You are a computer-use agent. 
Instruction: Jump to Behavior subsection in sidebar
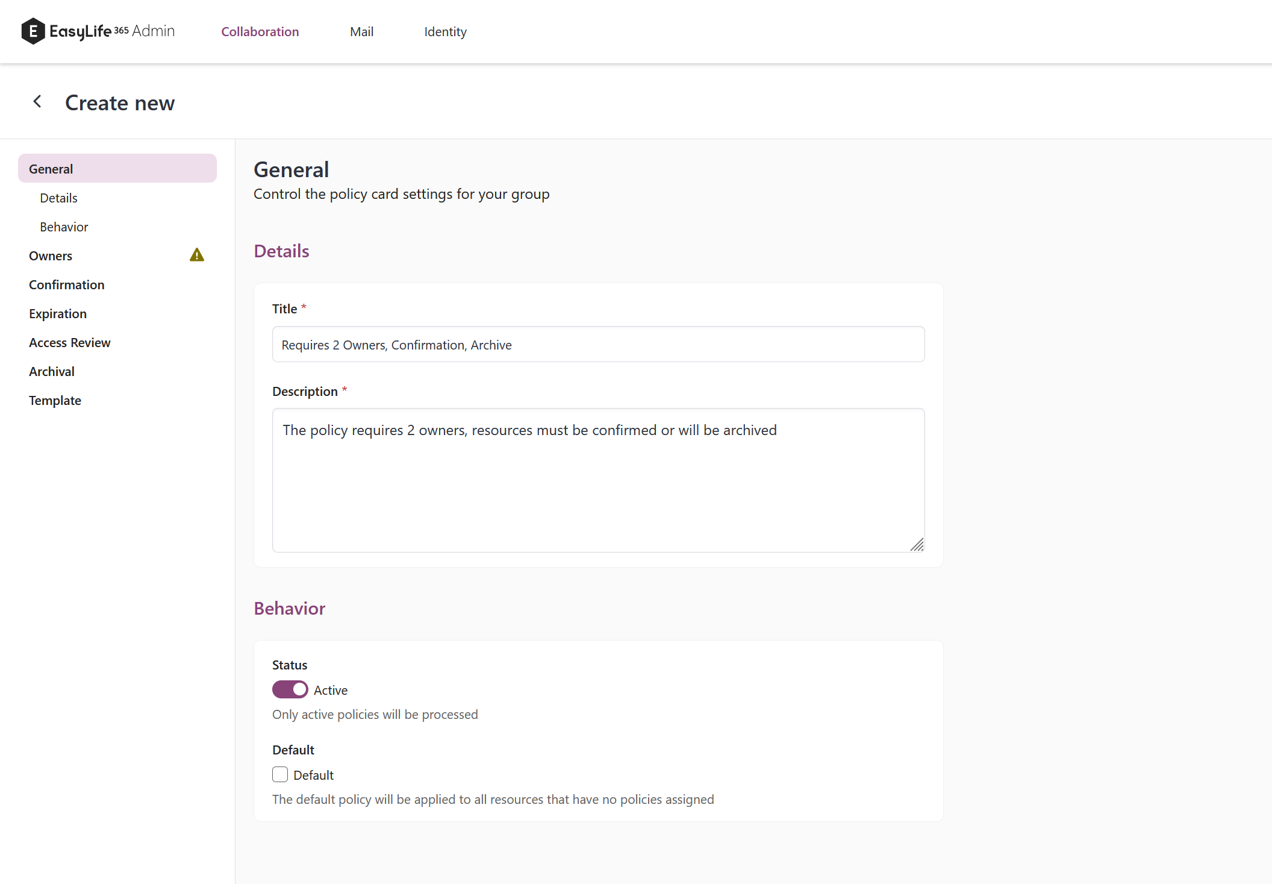(64, 227)
